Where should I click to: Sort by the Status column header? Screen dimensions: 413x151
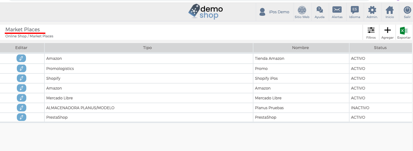(x=381, y=48)
